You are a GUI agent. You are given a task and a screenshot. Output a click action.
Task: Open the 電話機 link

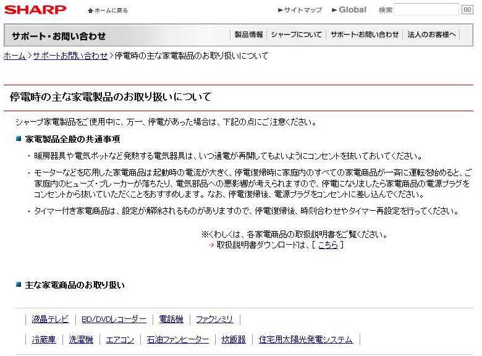click(x=171, y=320)
